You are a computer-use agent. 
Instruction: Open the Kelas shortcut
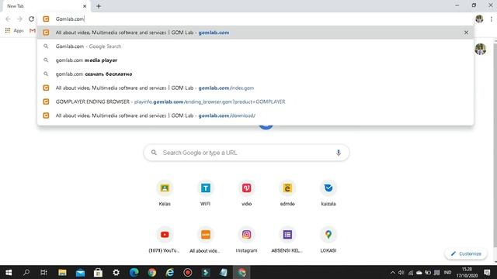pyautogui.click(x=165, y=193)
